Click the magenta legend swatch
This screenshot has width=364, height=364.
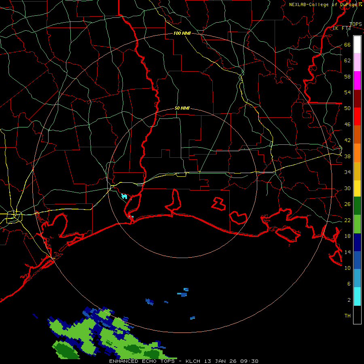coord(357,80)
